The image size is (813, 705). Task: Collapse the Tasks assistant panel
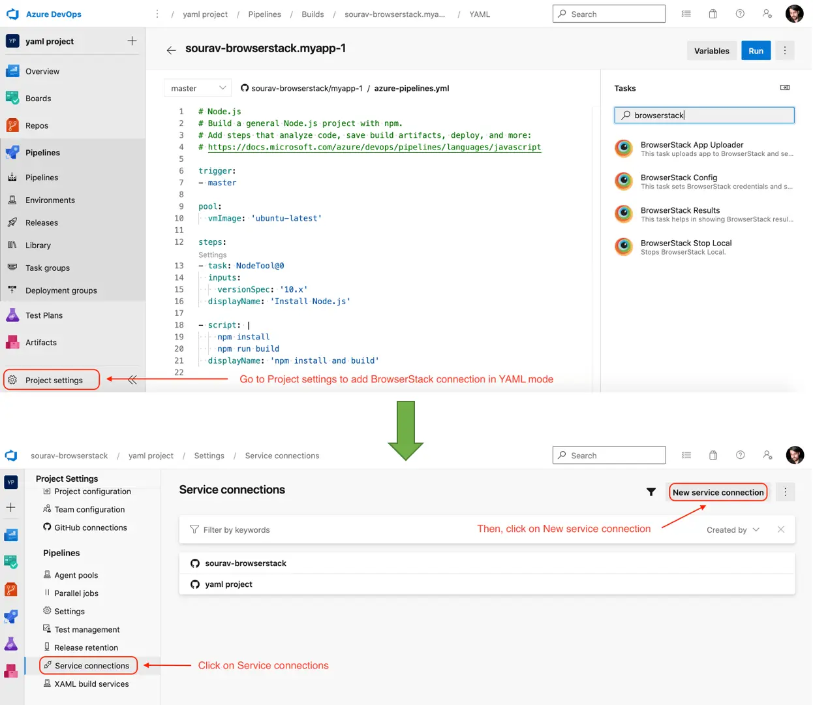[785, 87]
